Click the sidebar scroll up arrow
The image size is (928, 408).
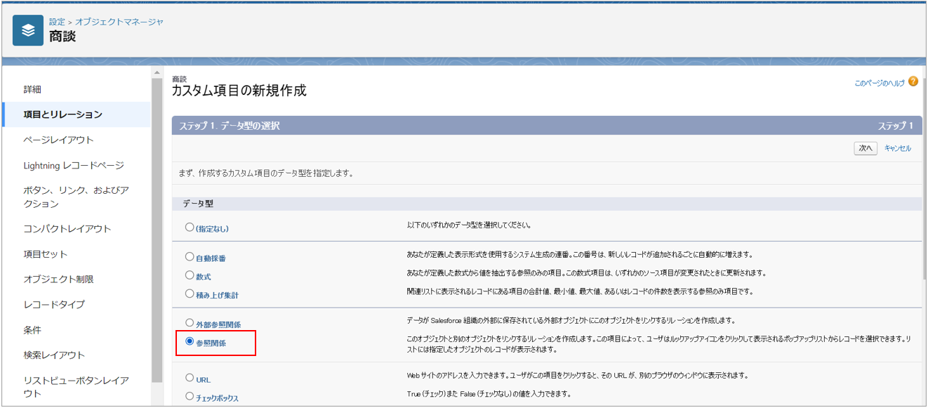tap(157, 73)
